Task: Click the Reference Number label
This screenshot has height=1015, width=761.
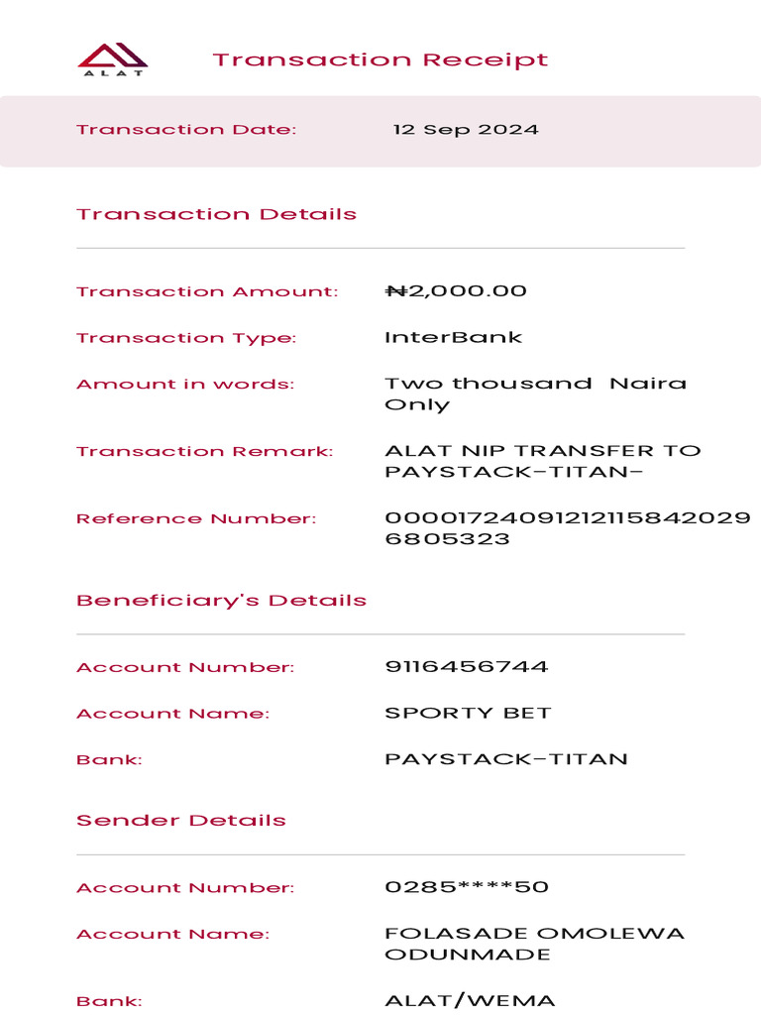Action: pyautogui.click(x=196, y=518)
